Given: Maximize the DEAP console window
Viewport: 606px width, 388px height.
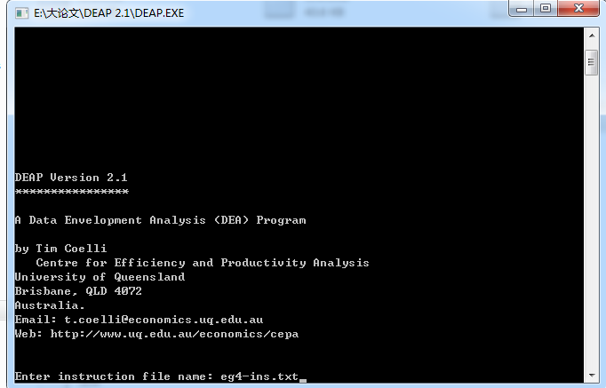Looking at the screenshot, I should coord(546,8).
